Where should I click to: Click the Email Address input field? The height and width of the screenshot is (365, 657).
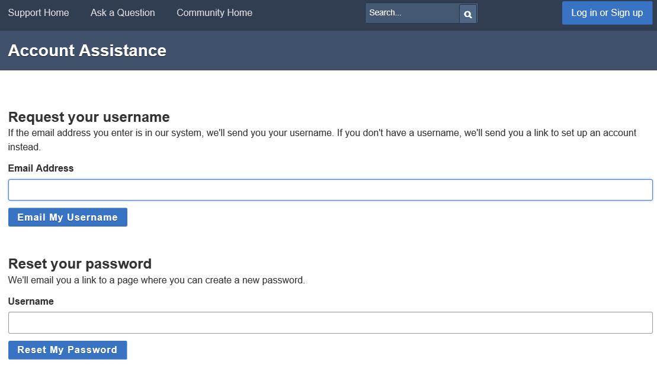tap(330, 190)
